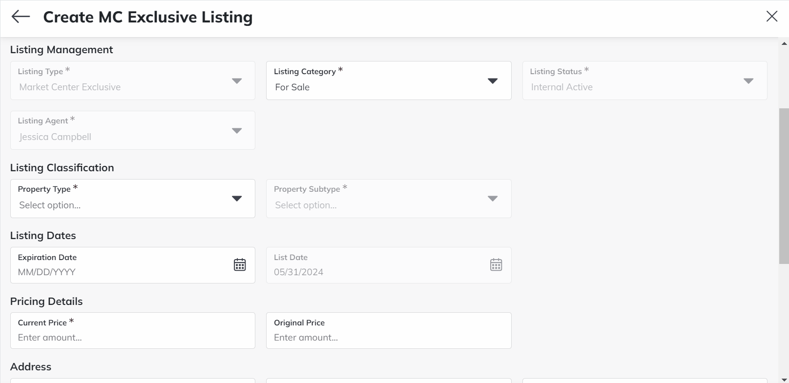Image resolution: width=789 pixels, height=383 pixels.
Task: Click the Current Price amount field
Action: point(122,337)
